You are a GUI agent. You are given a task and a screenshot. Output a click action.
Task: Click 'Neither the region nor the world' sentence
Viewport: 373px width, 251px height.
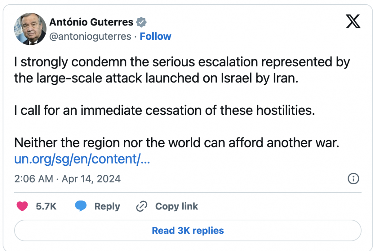pos(176,143)
